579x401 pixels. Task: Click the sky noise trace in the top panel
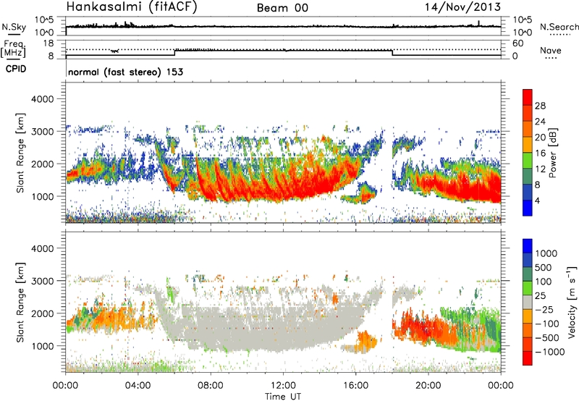283,27
